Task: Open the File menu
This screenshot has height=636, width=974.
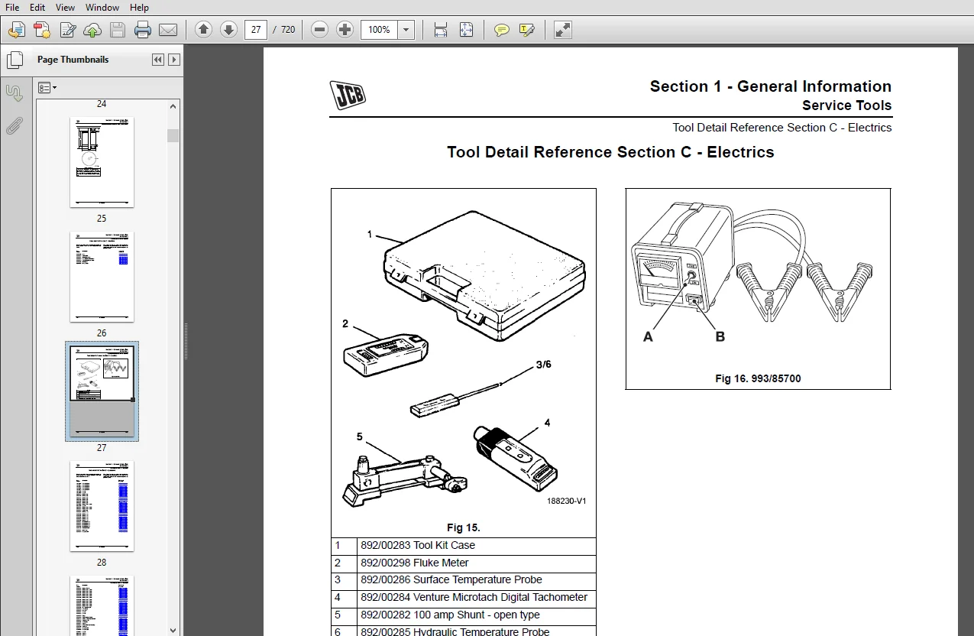Action: (x=12, y=8)
